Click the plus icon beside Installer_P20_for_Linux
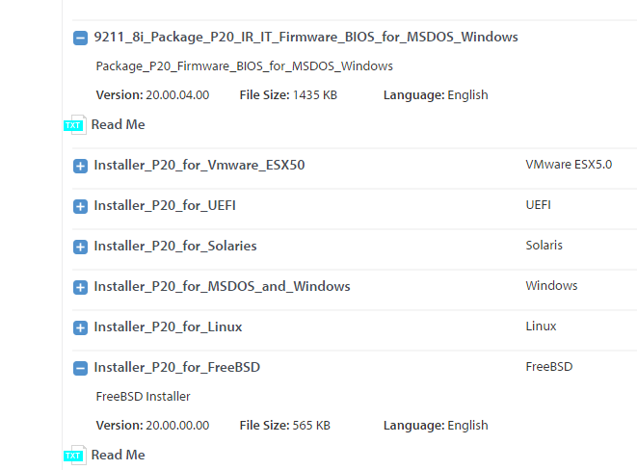 pyautogui.click(x=80, y=327)
